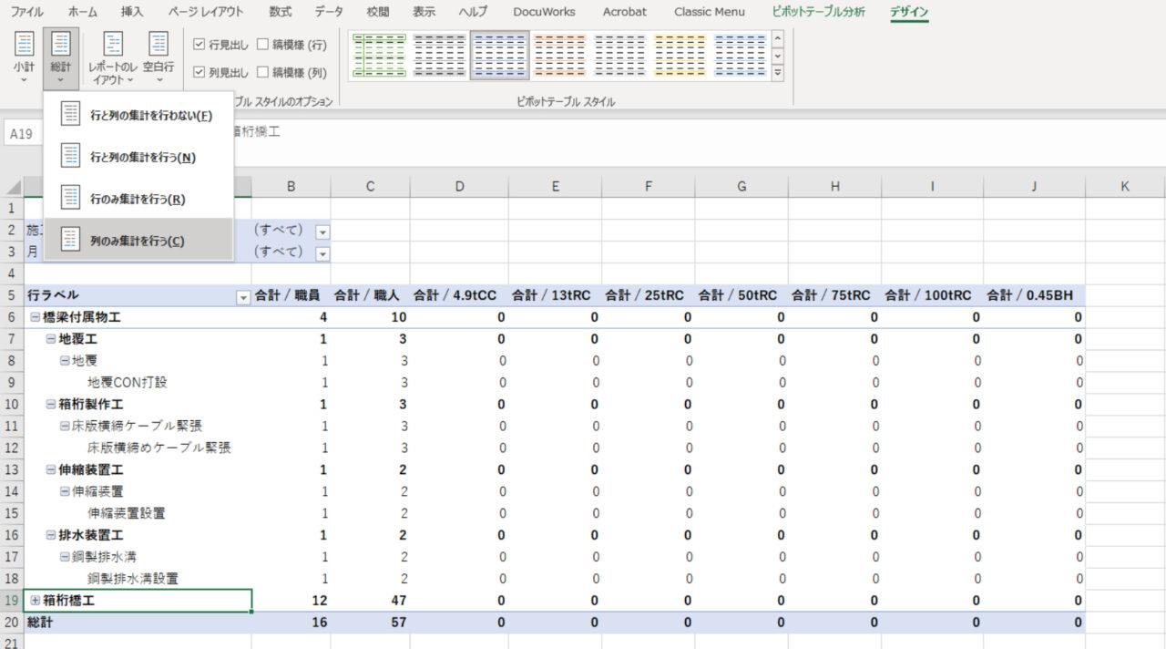Switch to the DocuWorks tab

(546, 12)
